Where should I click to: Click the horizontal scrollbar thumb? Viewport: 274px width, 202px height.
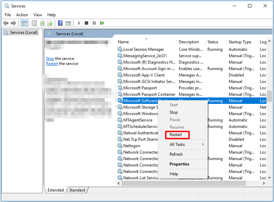coord(184,183)
